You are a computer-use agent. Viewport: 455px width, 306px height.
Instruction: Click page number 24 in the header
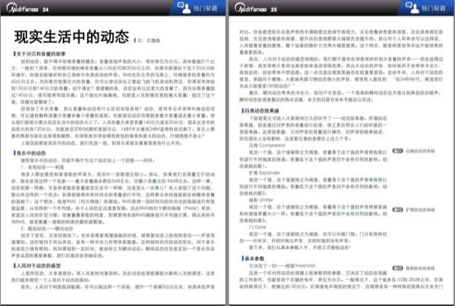pyautogui.click(x=45, y=10)
